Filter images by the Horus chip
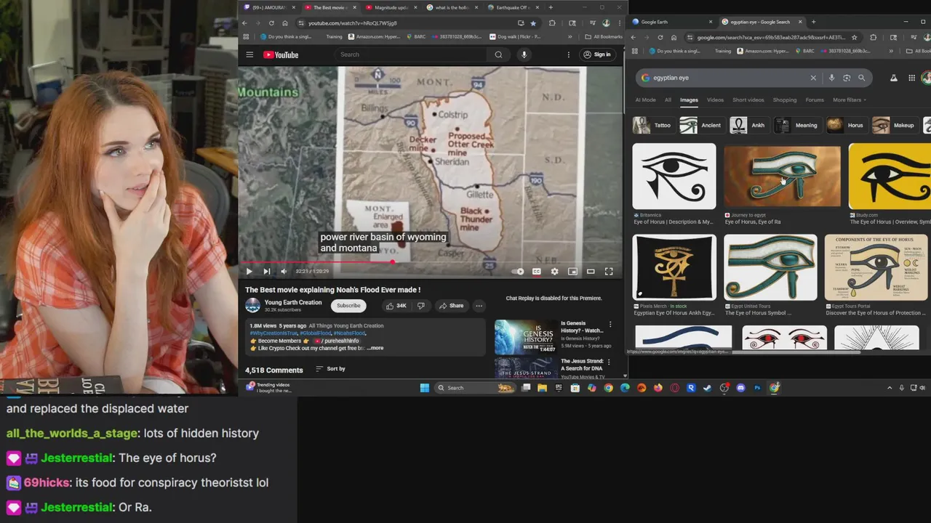 [x=846, y=125]
